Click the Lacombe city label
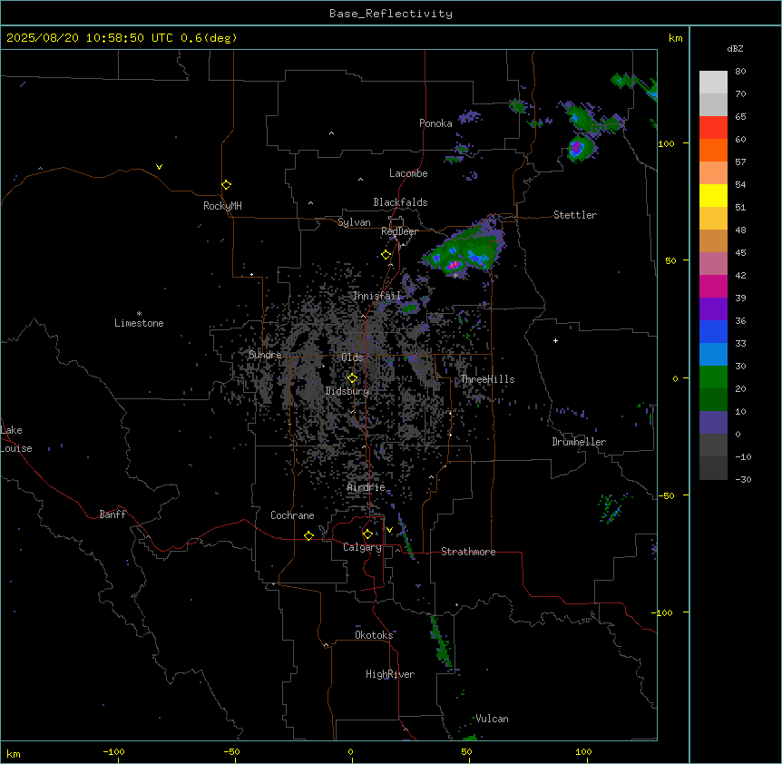Image resolution: width=782 pixels, height=764 pixels. click(x=408, y=173)
